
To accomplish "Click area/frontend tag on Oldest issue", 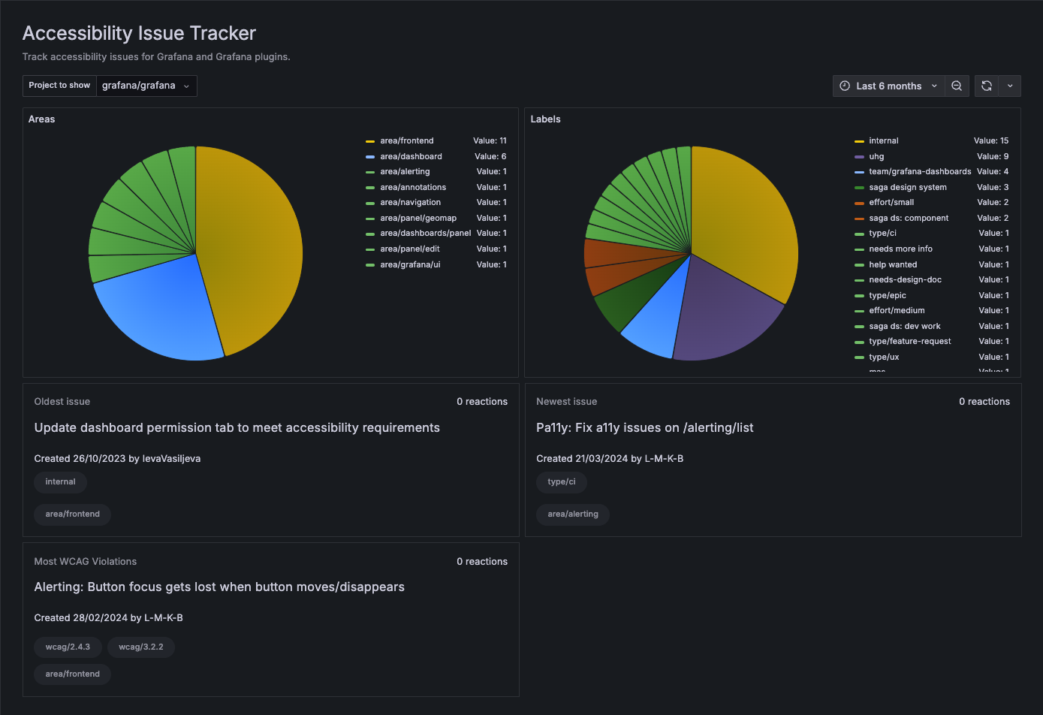I will click(x=72, y=514).
